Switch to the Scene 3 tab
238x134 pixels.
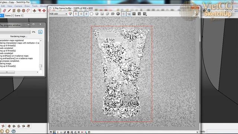18,16
